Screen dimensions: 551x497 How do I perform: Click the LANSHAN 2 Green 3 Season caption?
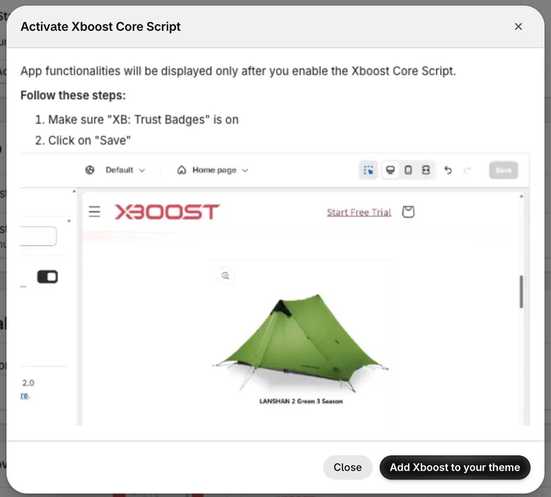click(301, 401)
